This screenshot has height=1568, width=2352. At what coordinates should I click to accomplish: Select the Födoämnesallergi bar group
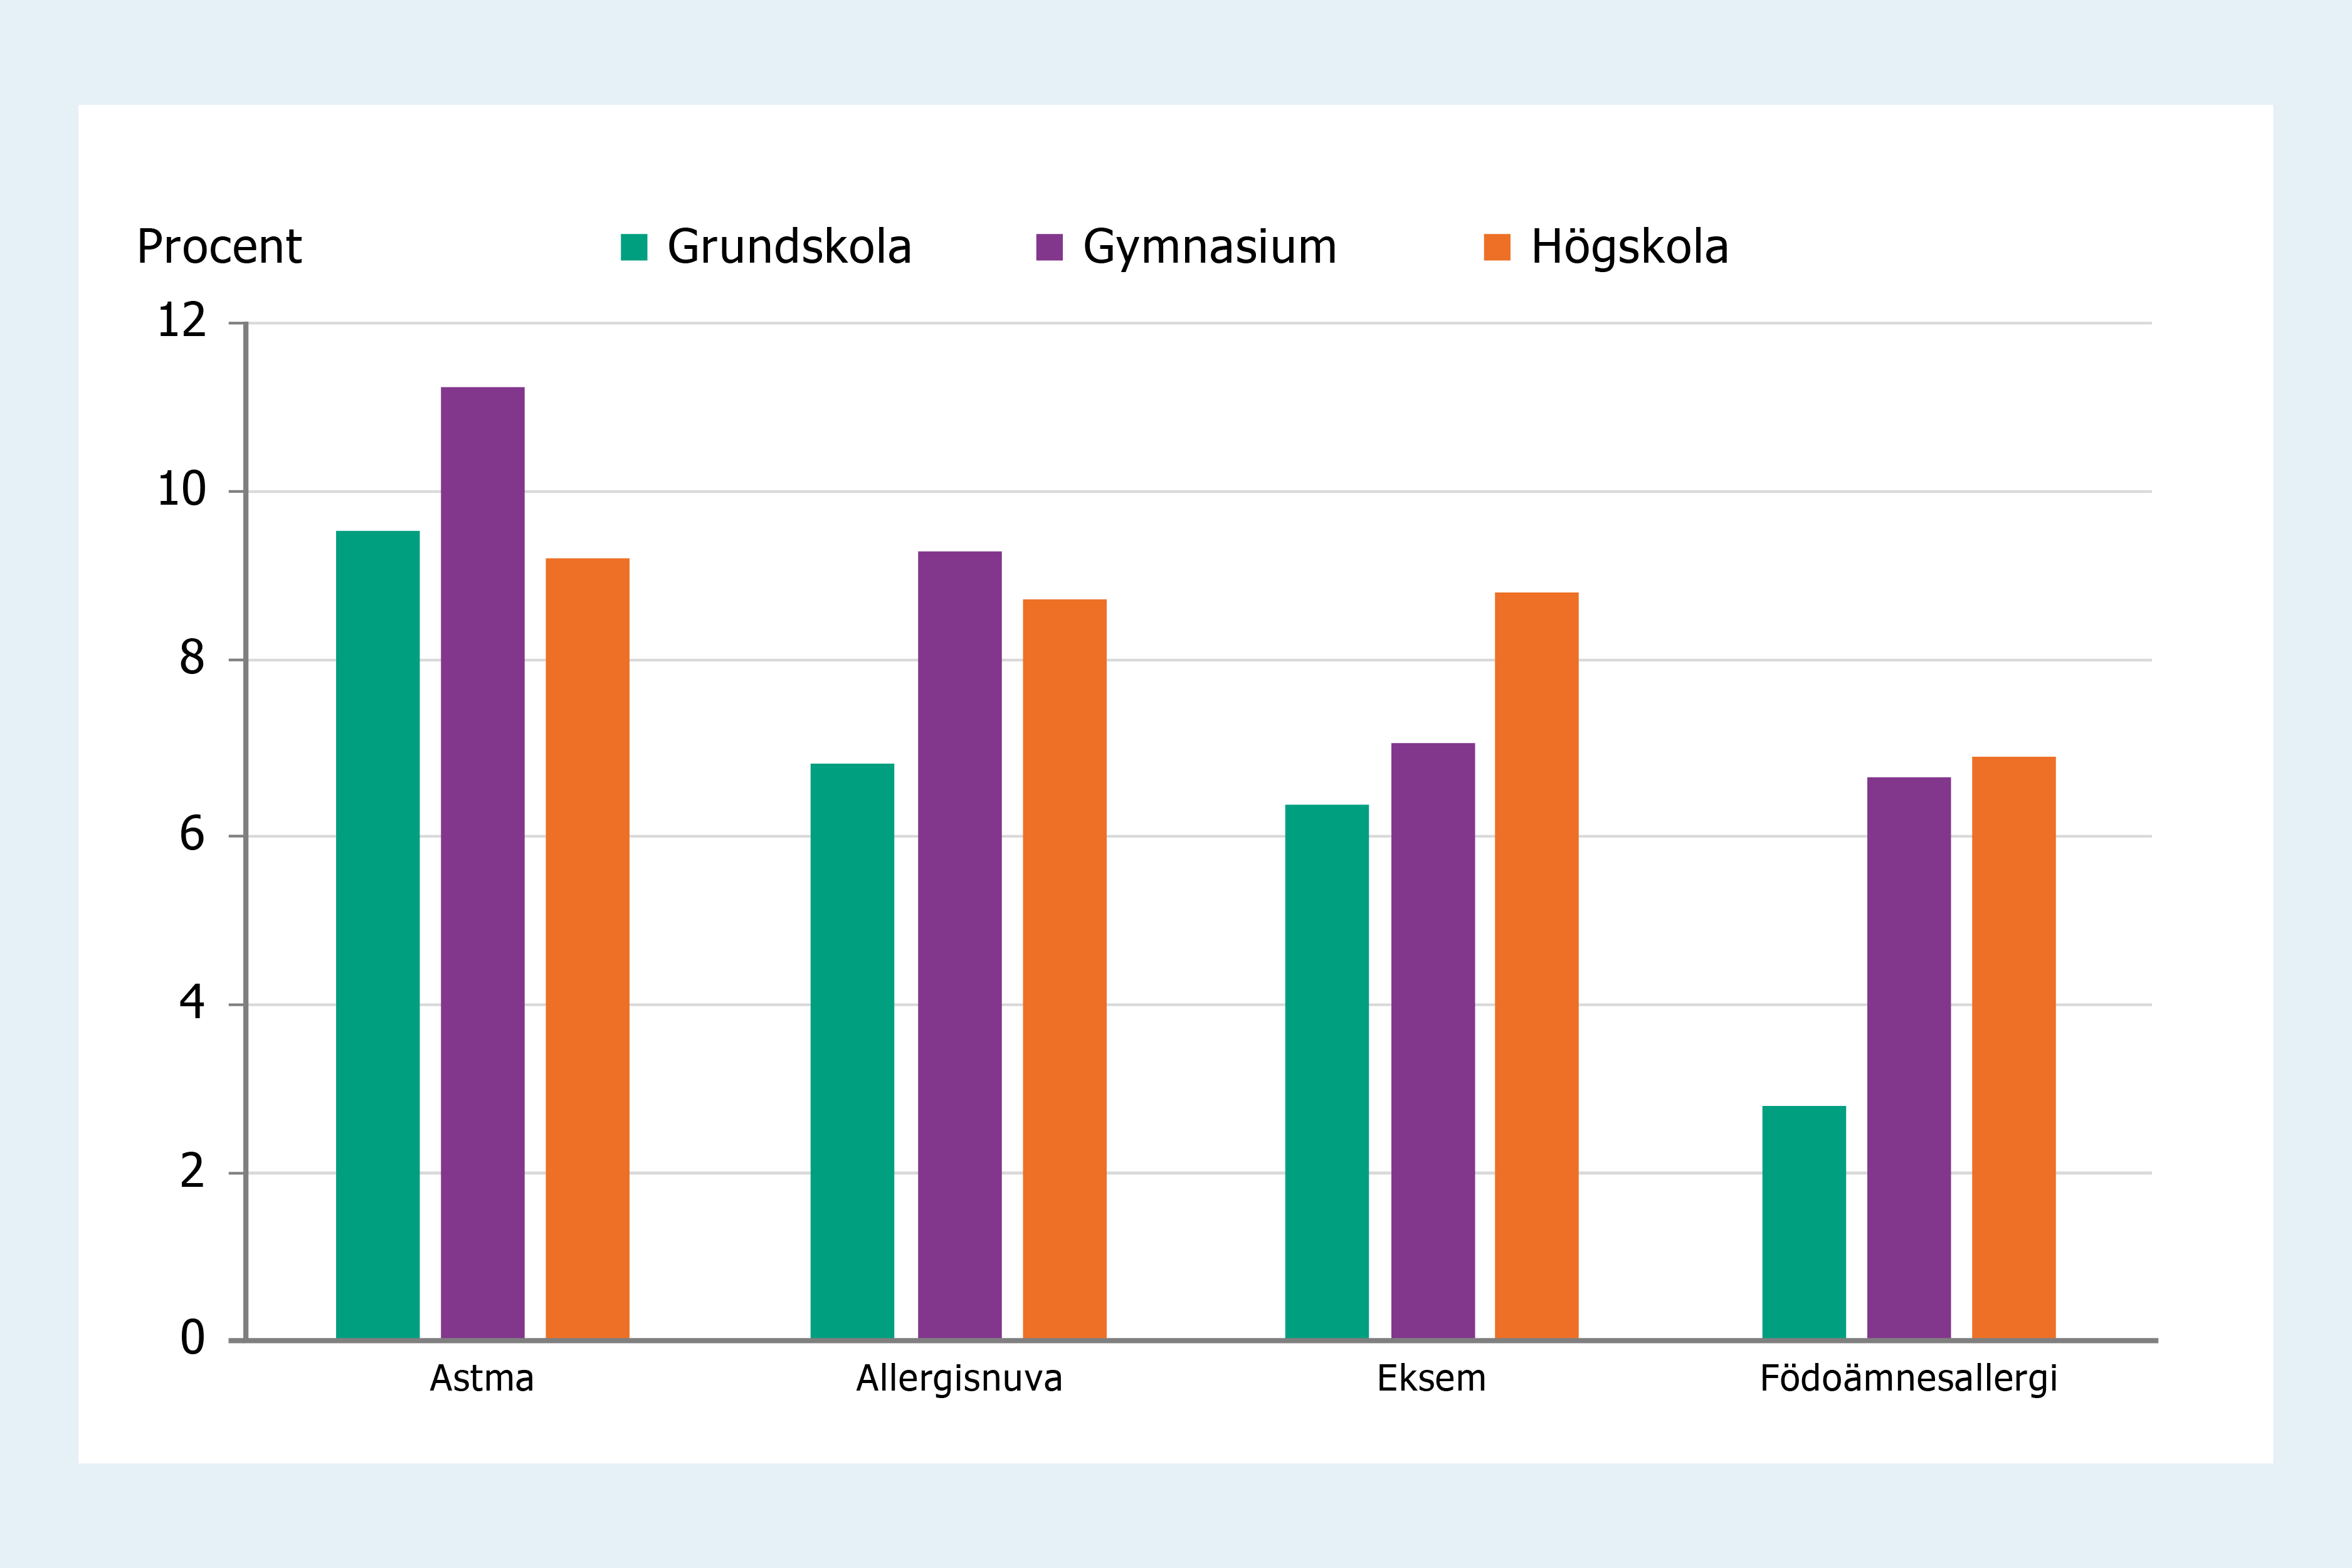pos(1907,1050)
